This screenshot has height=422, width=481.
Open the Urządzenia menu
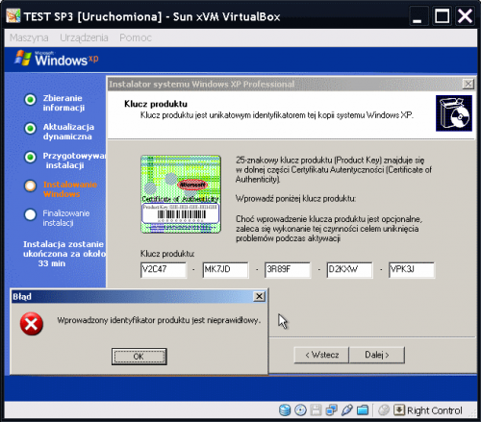(x=84, y=37)
